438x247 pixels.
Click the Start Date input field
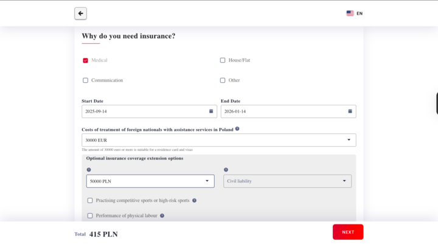click(x=145, y=111)
